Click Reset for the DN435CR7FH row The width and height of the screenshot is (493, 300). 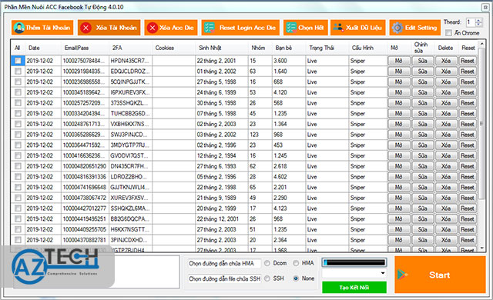coord(468,166)
